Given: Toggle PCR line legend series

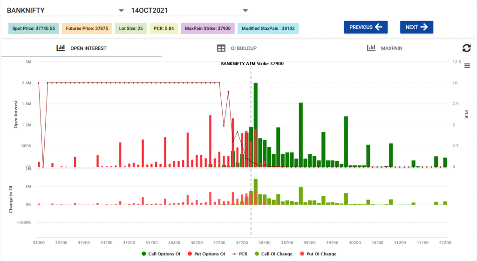Looking at the screenshot, I should tap(239, 254).
